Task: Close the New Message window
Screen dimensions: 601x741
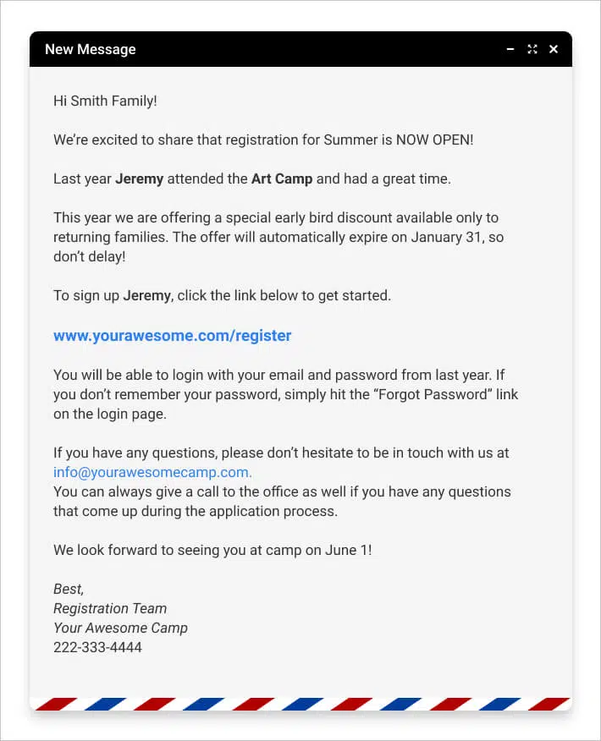Action: coord(554,49)
